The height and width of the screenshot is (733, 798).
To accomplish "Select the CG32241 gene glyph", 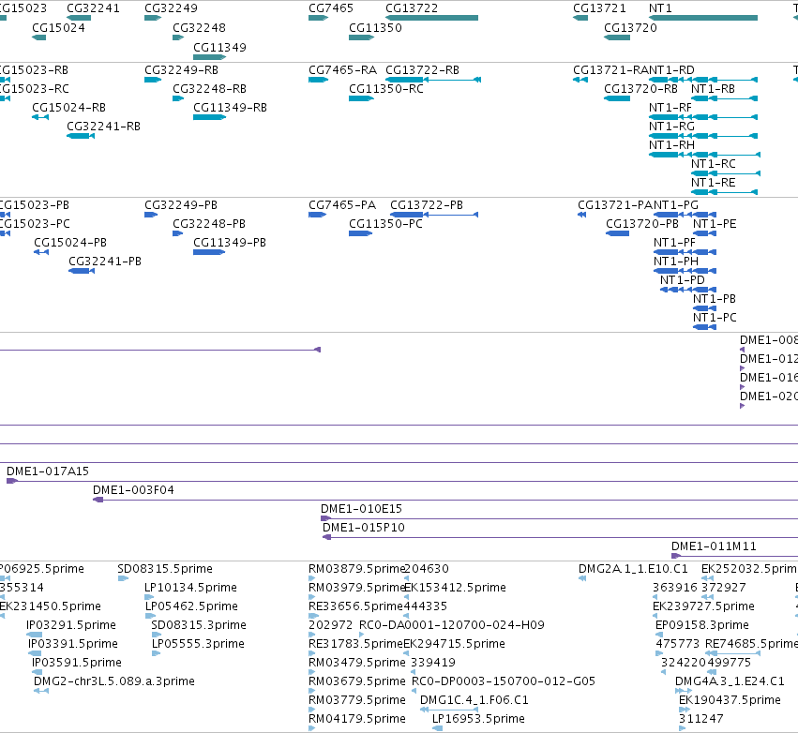I will pyautogui.click(x=79, y=18).
